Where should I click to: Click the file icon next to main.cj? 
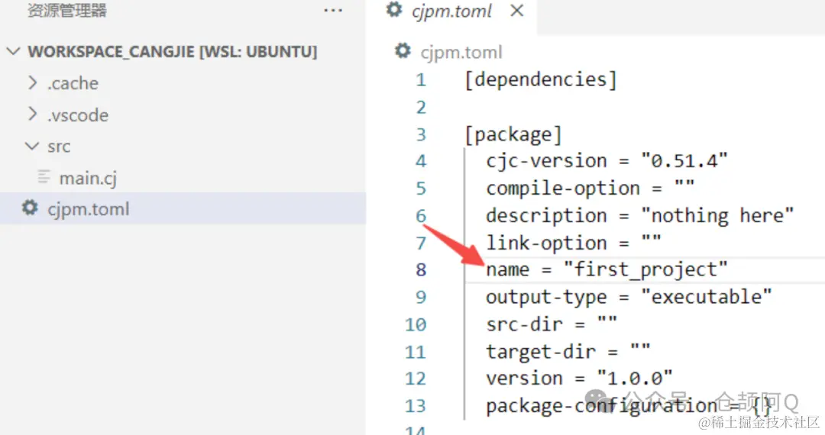(x=44, y=177)
